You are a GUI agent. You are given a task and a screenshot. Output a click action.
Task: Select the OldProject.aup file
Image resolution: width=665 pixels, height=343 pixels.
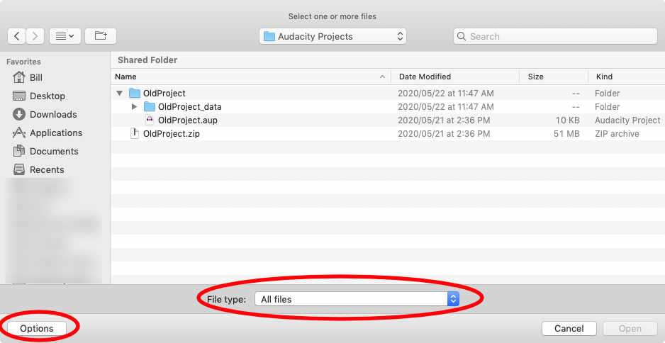click(187, 120)
